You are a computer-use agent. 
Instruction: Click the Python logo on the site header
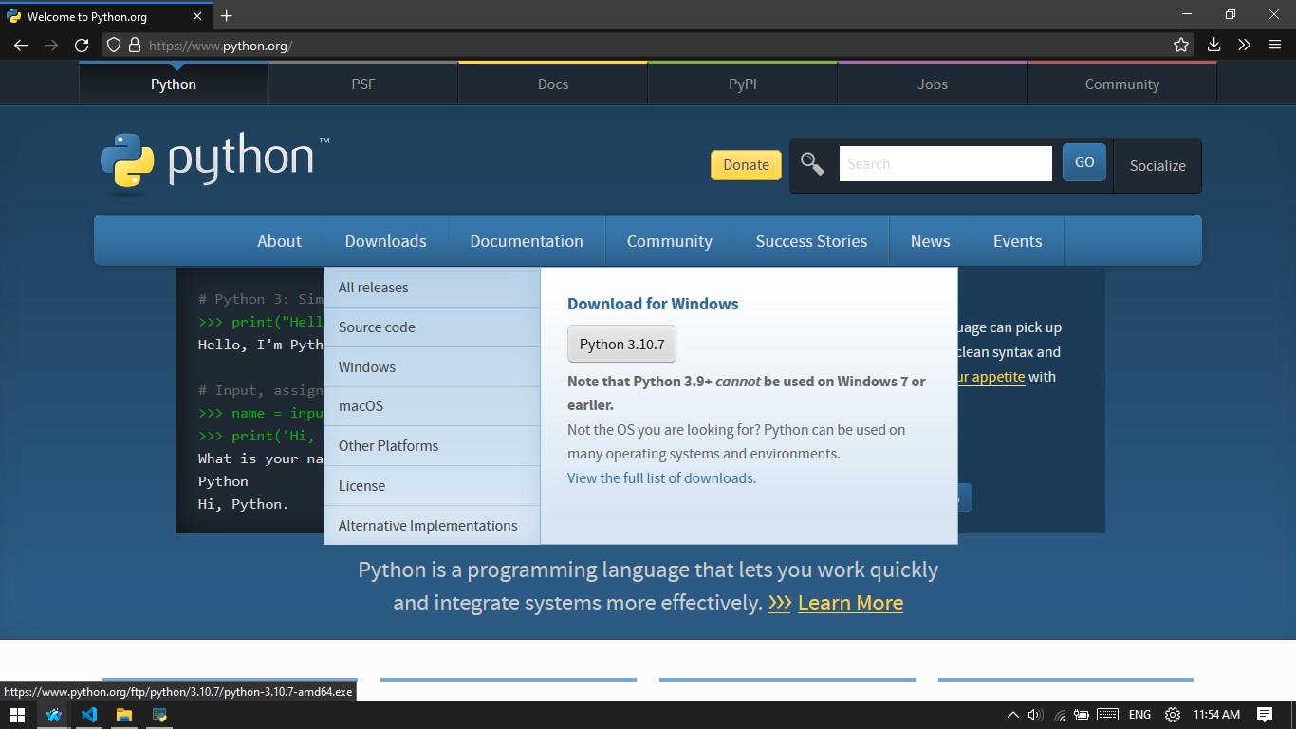pyautogui.click(x=214, y=164)
